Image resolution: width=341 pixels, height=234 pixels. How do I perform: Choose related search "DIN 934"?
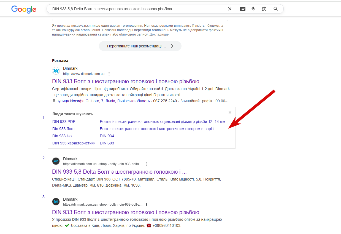(x=107, y=136)
